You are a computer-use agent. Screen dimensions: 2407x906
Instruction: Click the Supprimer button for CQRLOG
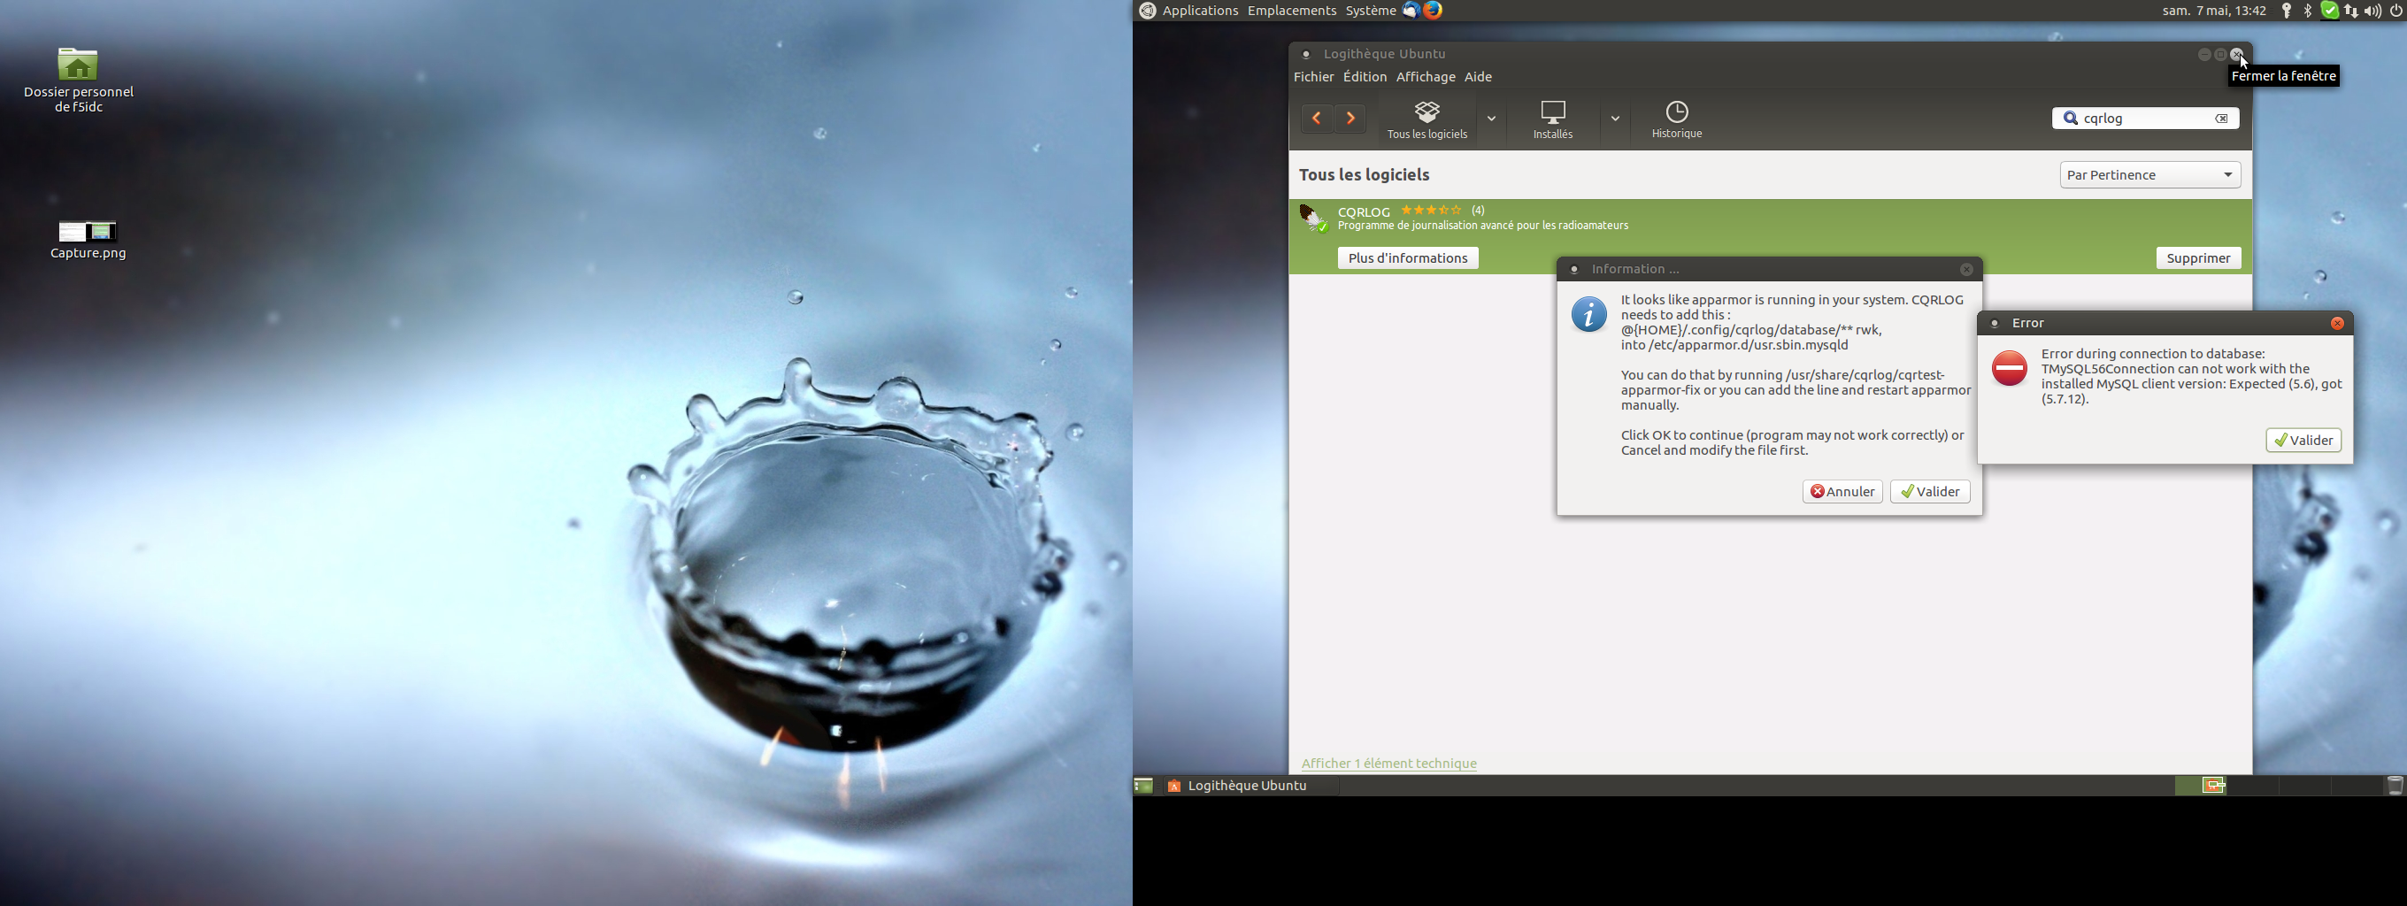2197,257
